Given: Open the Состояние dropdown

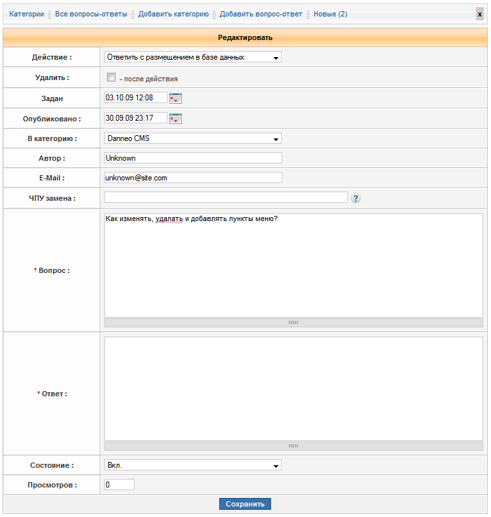Looking at the screenshot, I should tap(192, 465).
